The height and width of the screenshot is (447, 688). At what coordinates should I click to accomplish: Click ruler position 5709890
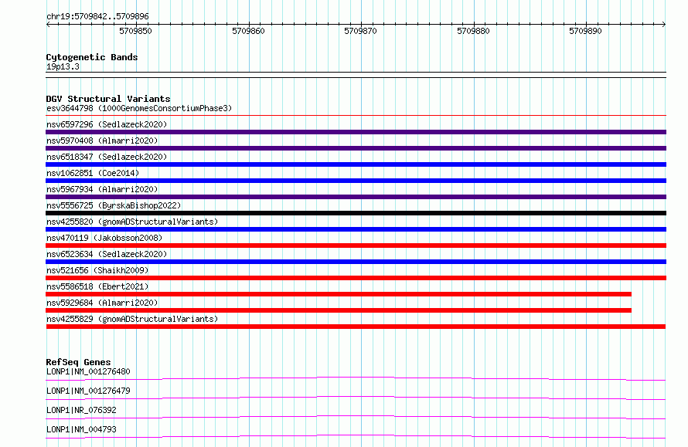[x=585, y=31]
